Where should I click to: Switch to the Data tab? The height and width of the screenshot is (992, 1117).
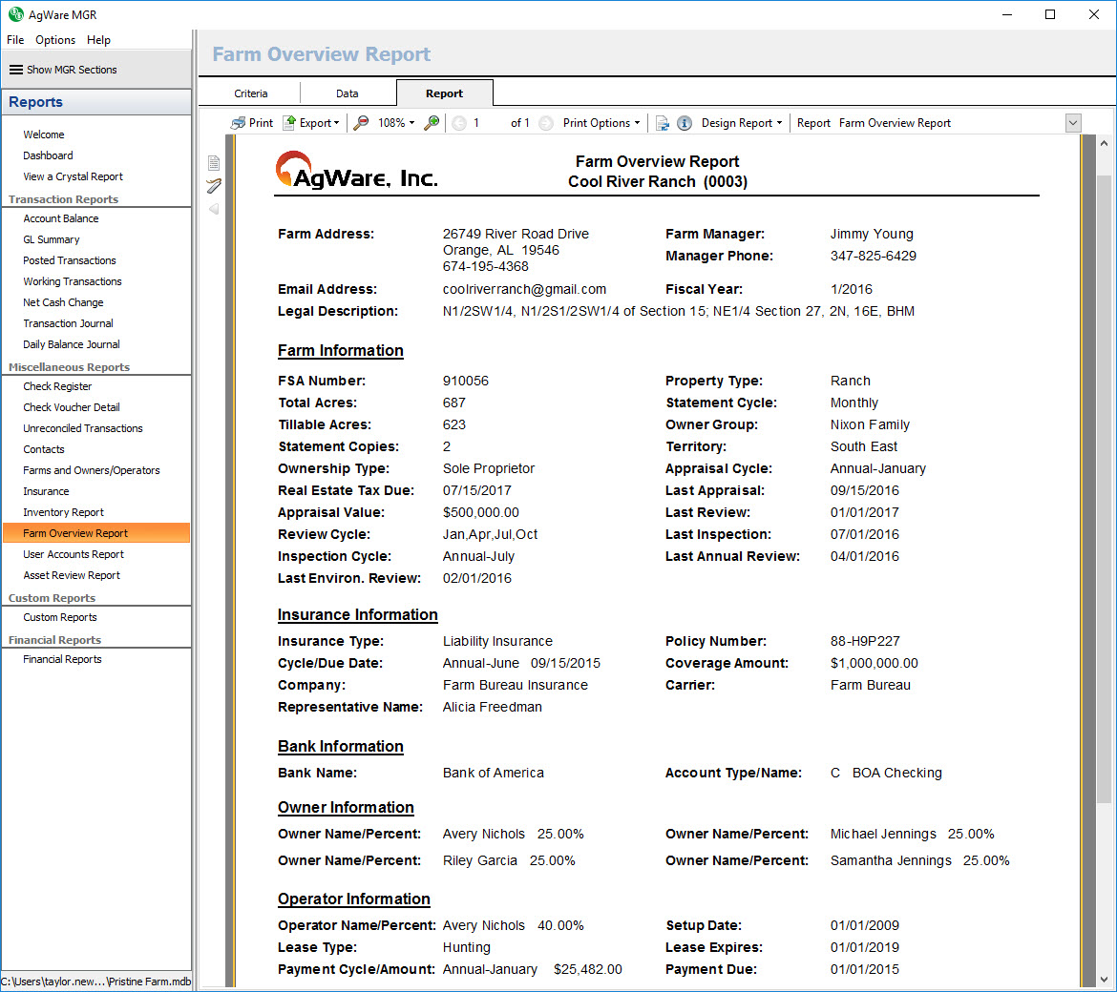pyautogui.click(x=348, y=93)
